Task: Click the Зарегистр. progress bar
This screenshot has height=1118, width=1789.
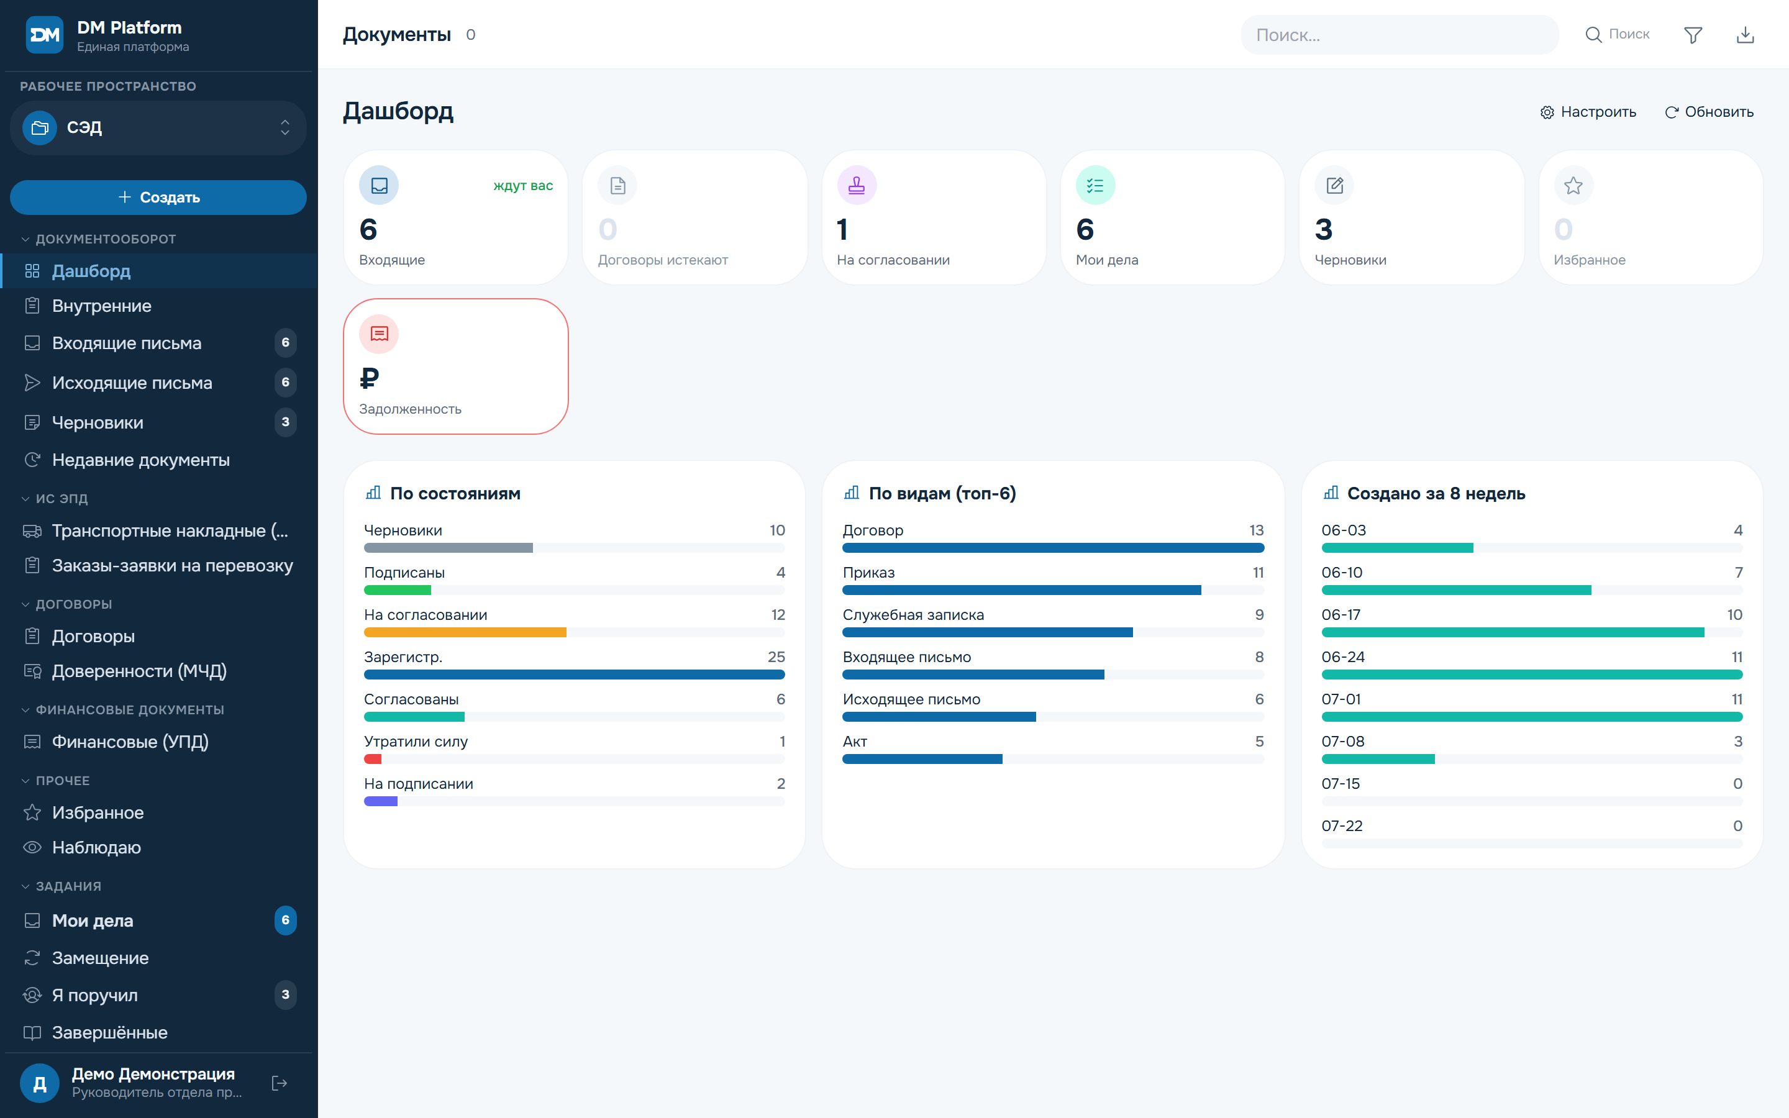Action: coord(575,675)
